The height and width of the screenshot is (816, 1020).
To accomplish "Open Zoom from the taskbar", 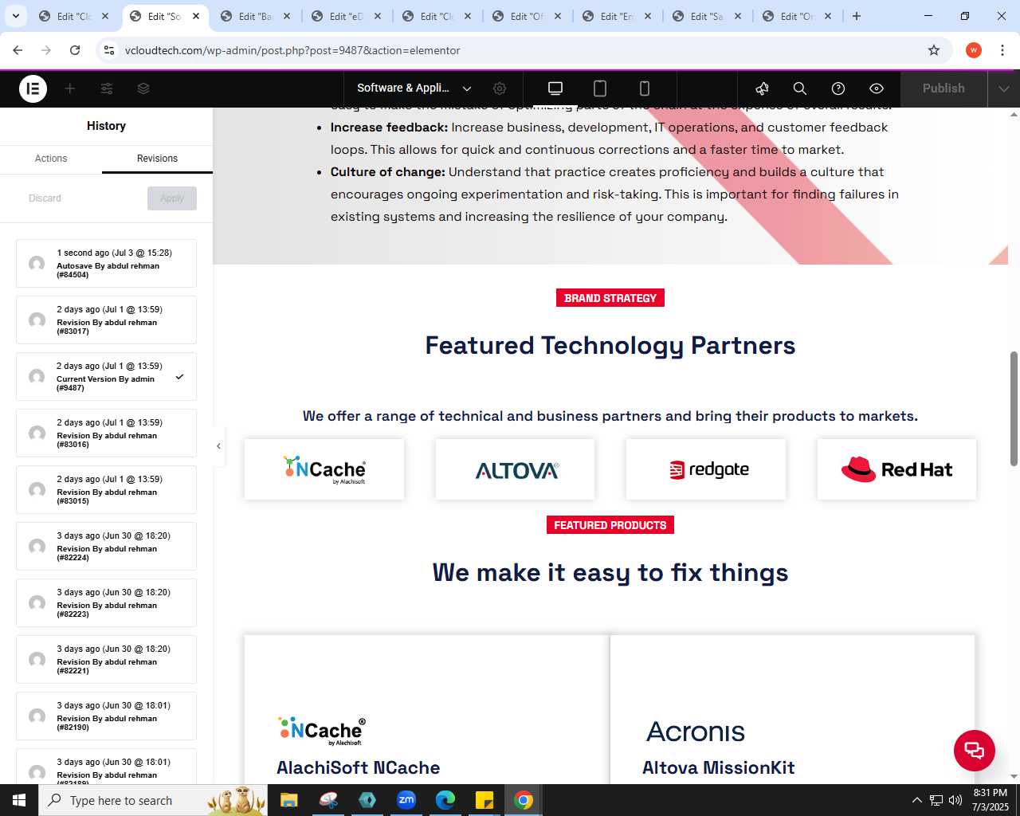I will click(x=406, y=800).
